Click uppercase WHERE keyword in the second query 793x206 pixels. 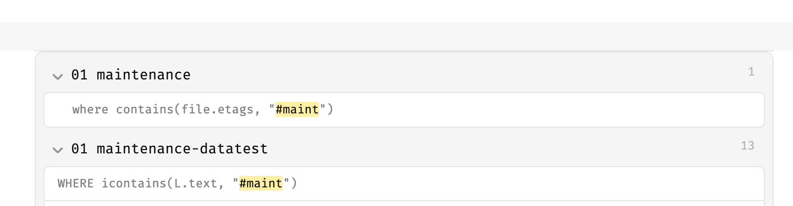[x=76, y=183]
